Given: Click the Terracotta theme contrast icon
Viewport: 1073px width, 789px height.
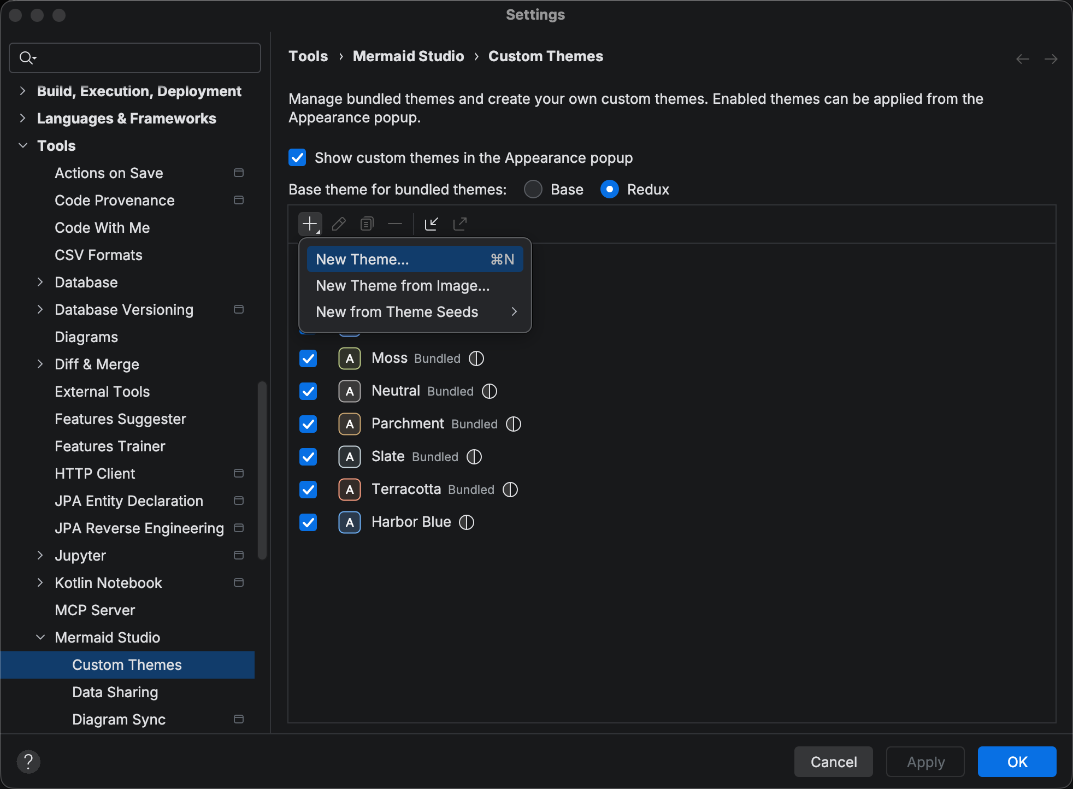Looking at the screenshot, I should (510, 490).
